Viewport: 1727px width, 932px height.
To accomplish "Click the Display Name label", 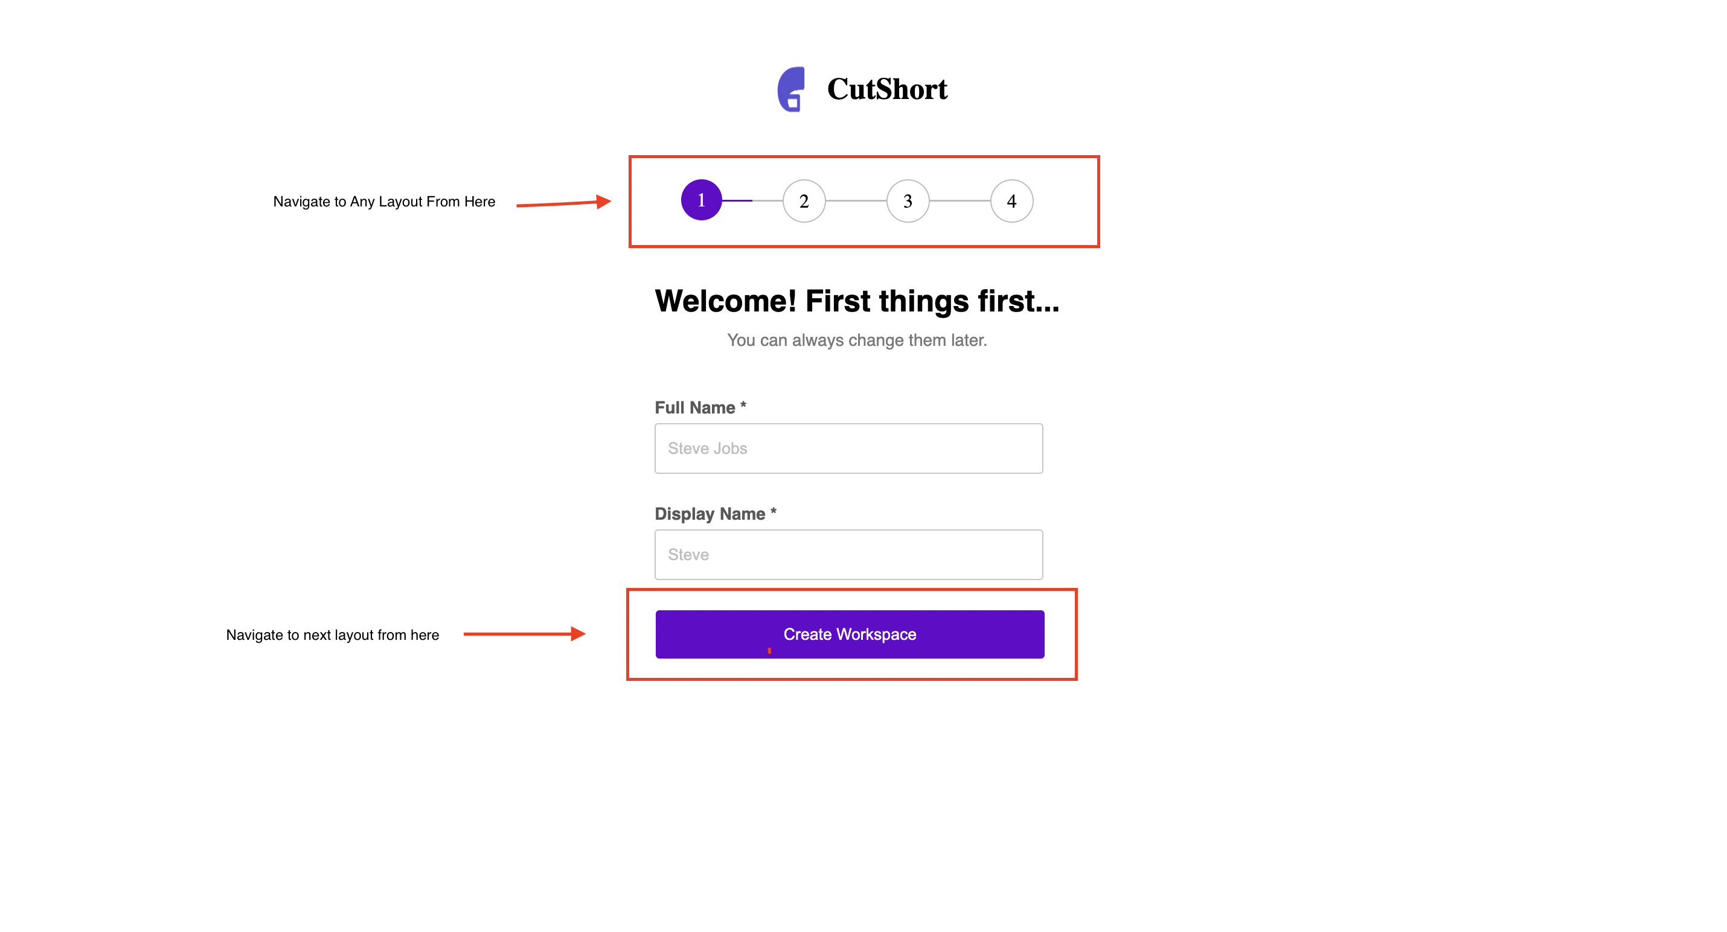I will pyautogui.click(x=715, y=513).
